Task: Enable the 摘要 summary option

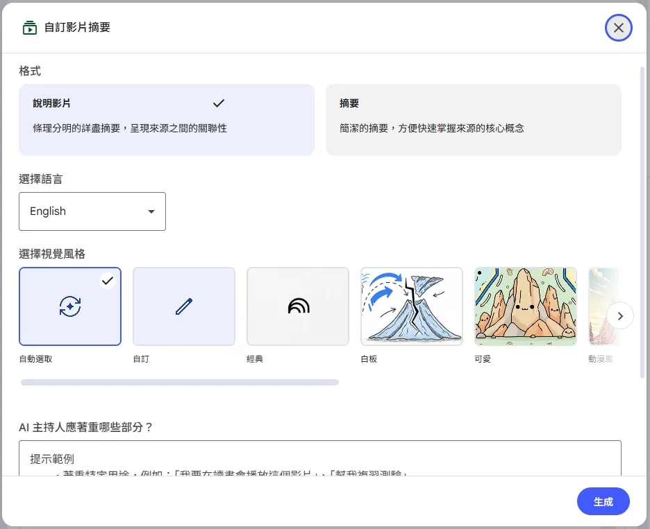Action: 473,118
